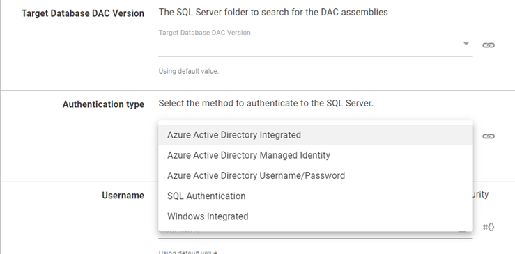The width and height of the screenshot is (515, 254).
Task: Choose Azure Active Directory Managed Identity
Action: click(315, 156)
